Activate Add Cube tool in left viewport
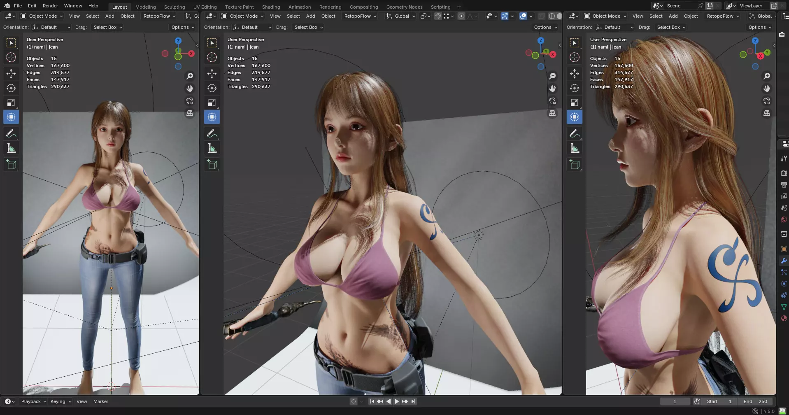Screen dimensions: 789x415 pos(11,165)
